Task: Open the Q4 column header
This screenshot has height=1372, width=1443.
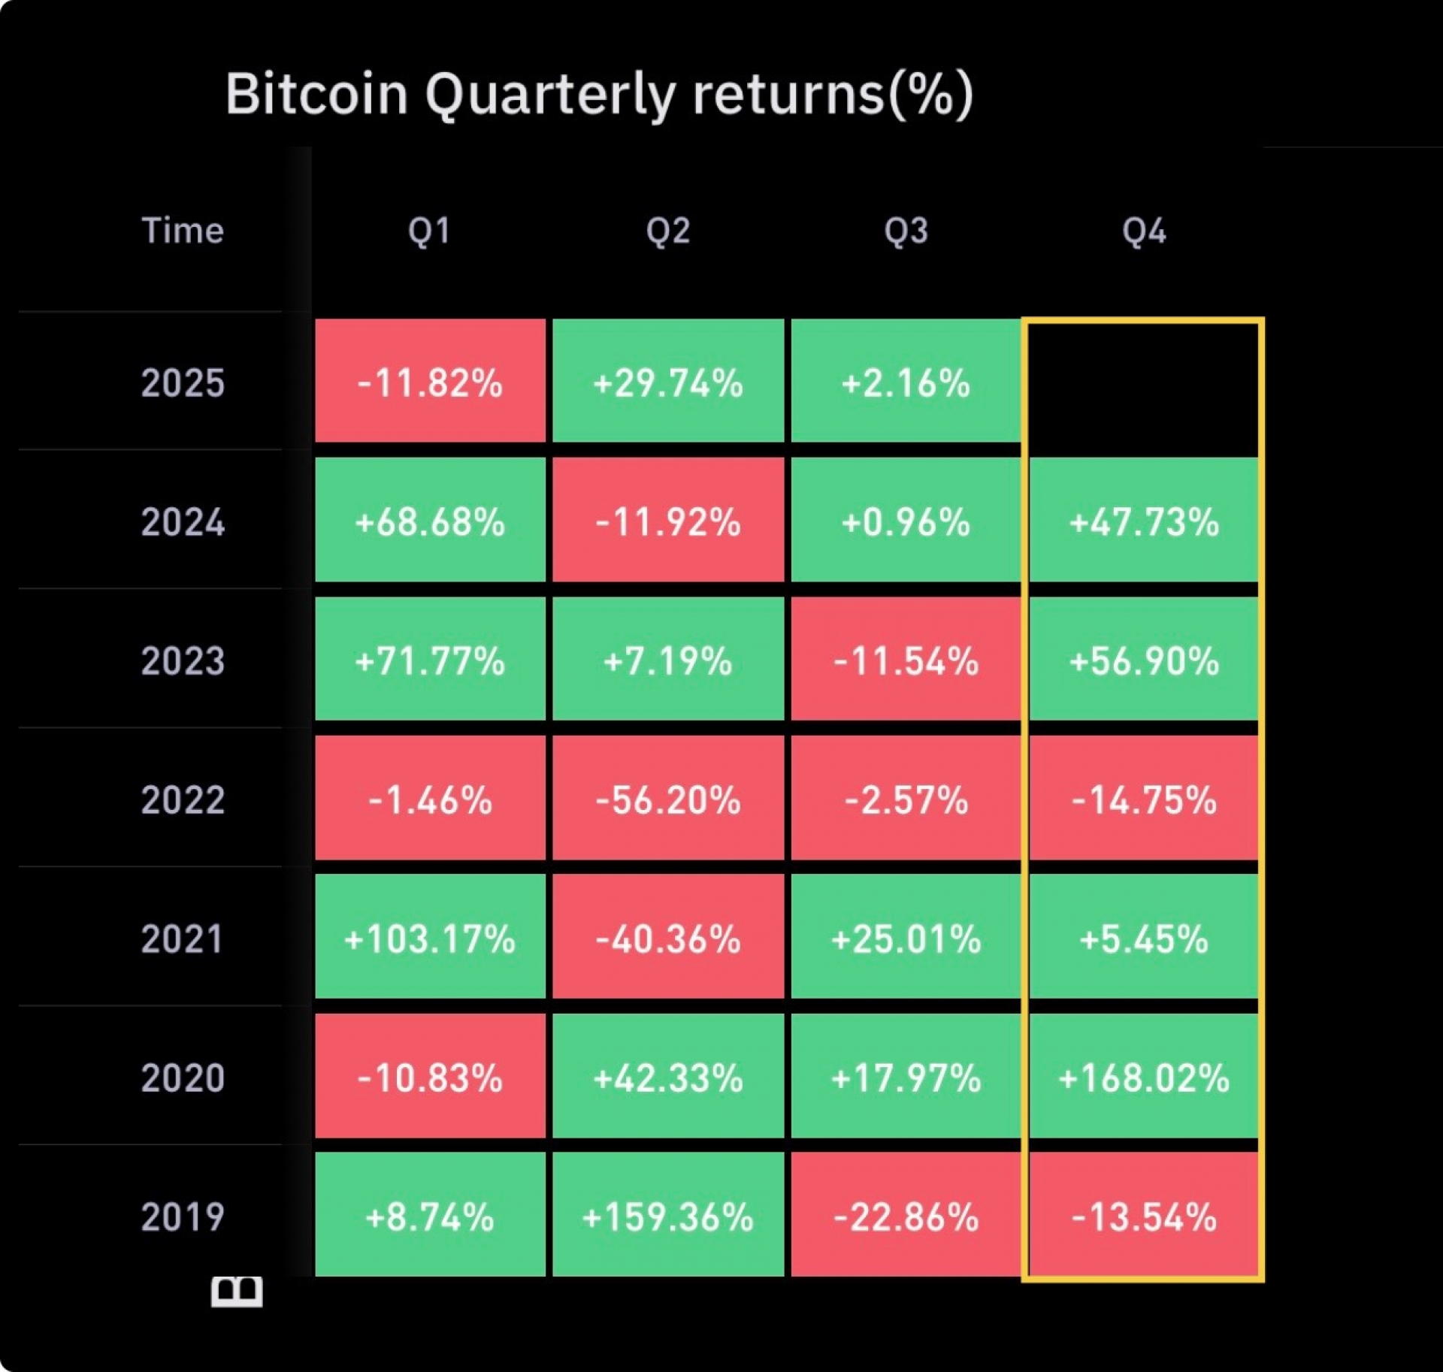Action: point(1143,231)
